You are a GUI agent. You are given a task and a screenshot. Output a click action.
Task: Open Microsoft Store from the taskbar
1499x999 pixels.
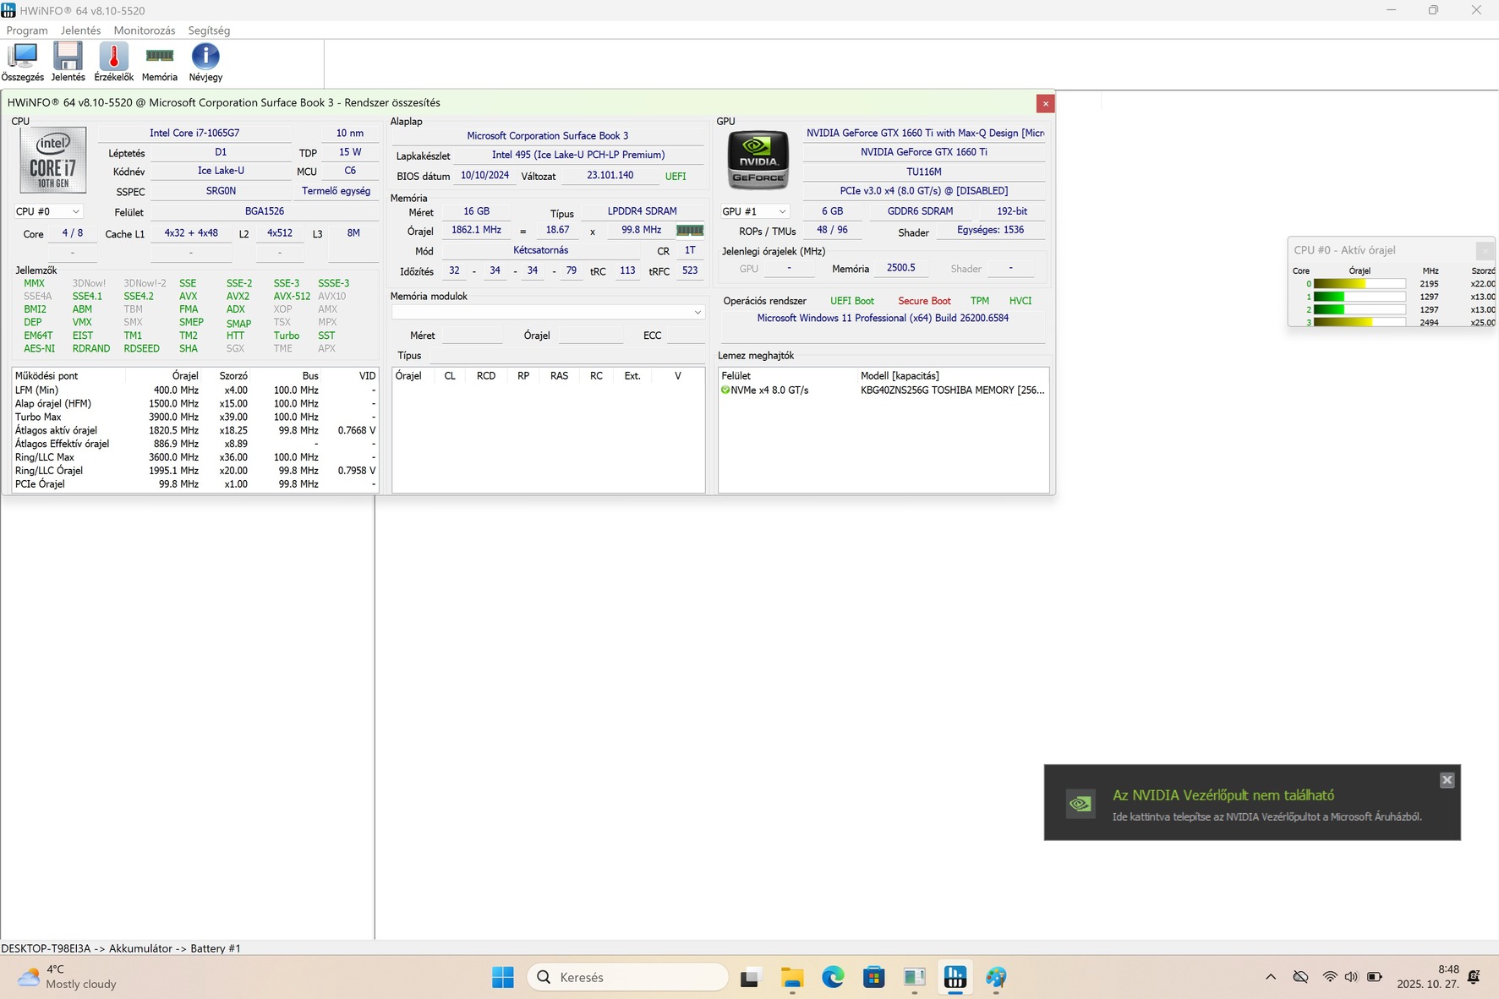[873, 978]
